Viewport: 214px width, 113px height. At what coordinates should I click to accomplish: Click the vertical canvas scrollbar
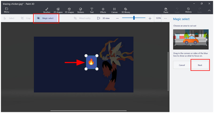point(168,71)
